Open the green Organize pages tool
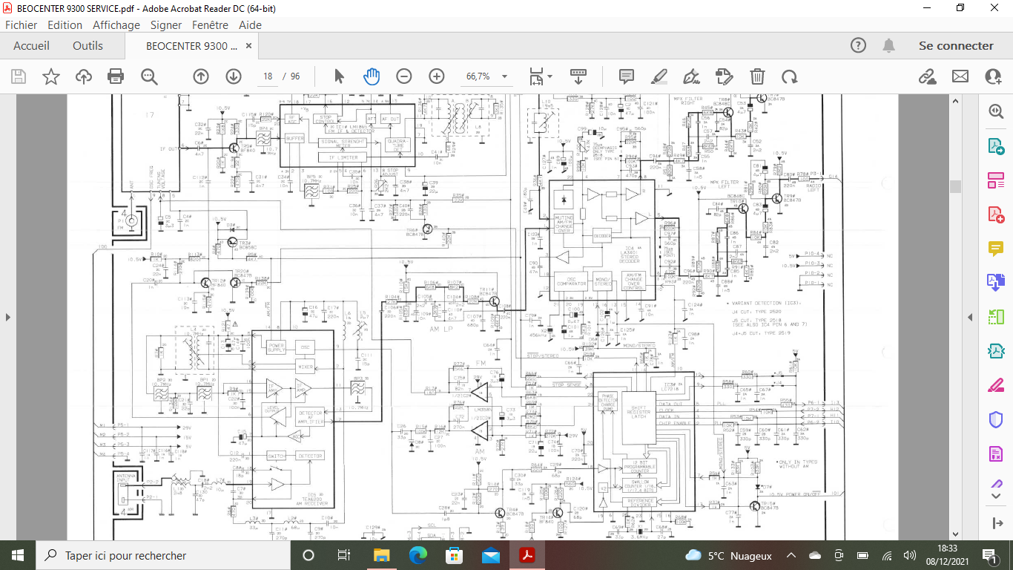The width and height of the screenshot is (1013, 570). (995, 317)
